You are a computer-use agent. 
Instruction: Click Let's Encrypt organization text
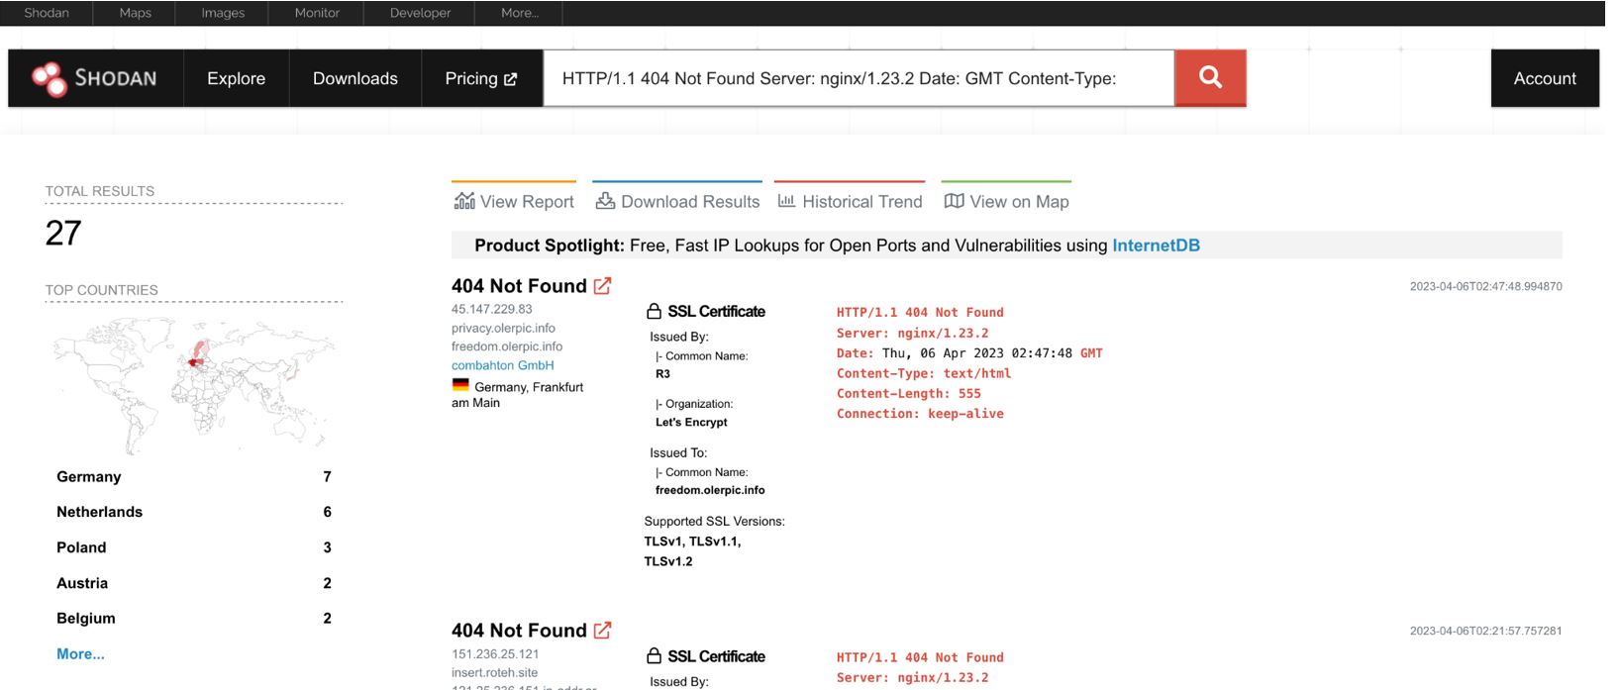[x=691, y=422]
